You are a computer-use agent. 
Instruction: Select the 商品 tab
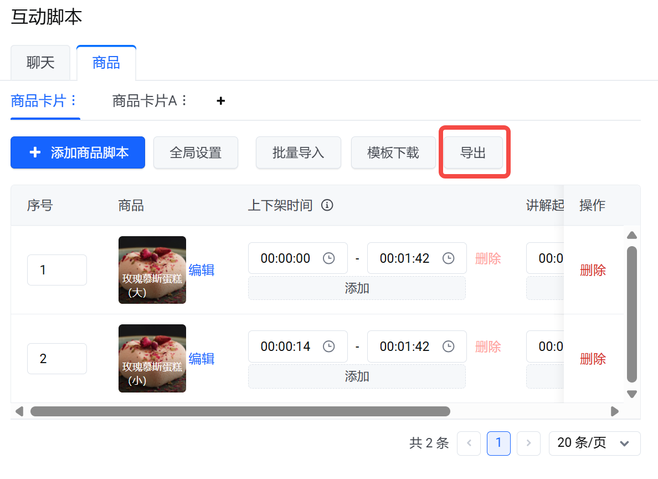pos(106,63)
